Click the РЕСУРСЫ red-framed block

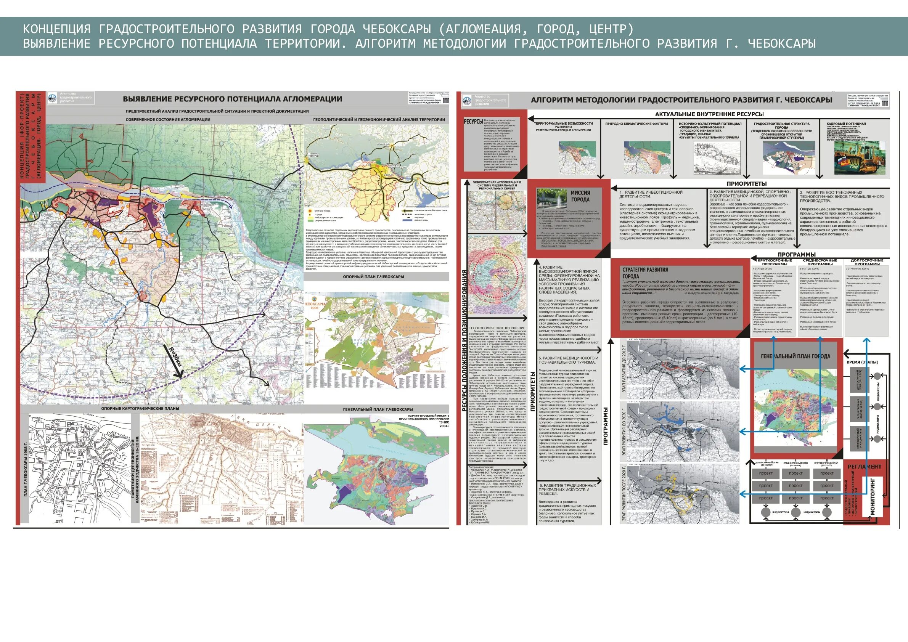tap(492, 144)
